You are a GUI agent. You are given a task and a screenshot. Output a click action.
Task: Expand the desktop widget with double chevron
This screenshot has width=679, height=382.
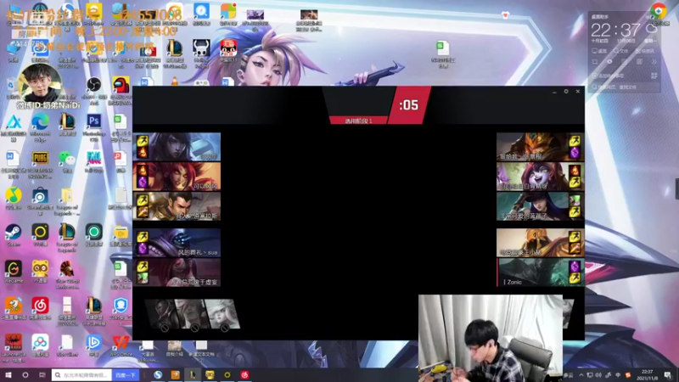click(654, 62)
